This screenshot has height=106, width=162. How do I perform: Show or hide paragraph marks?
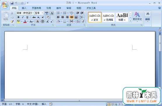[83, 22]
